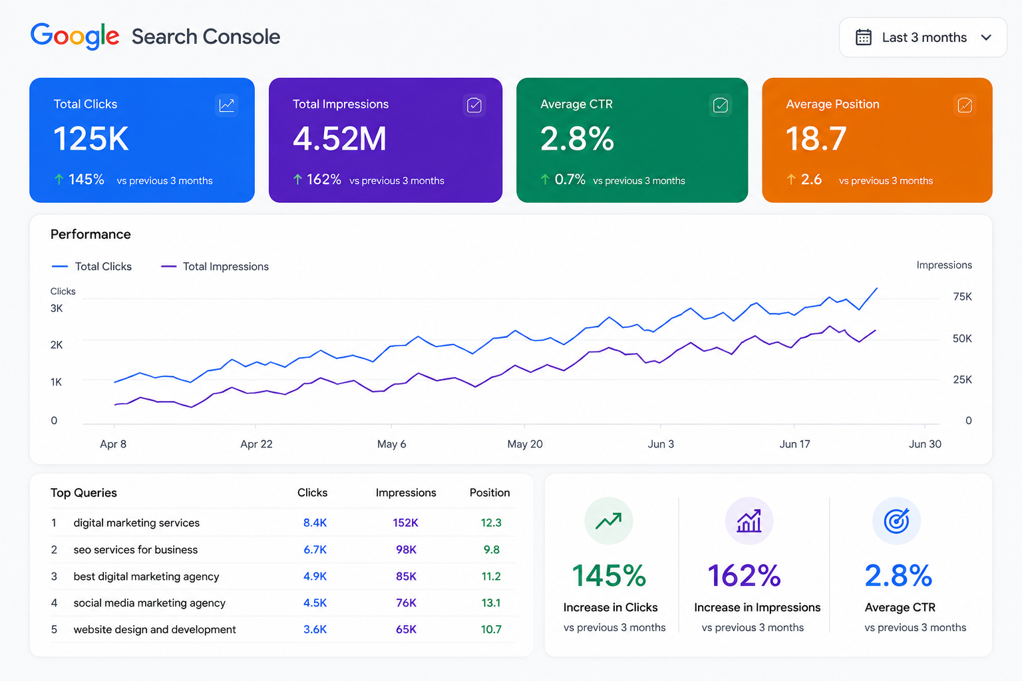The width and height of the screenshot is (1022, 681).
Task: Toggle the Average Position checkbox
Action: [x=965, y=105]
